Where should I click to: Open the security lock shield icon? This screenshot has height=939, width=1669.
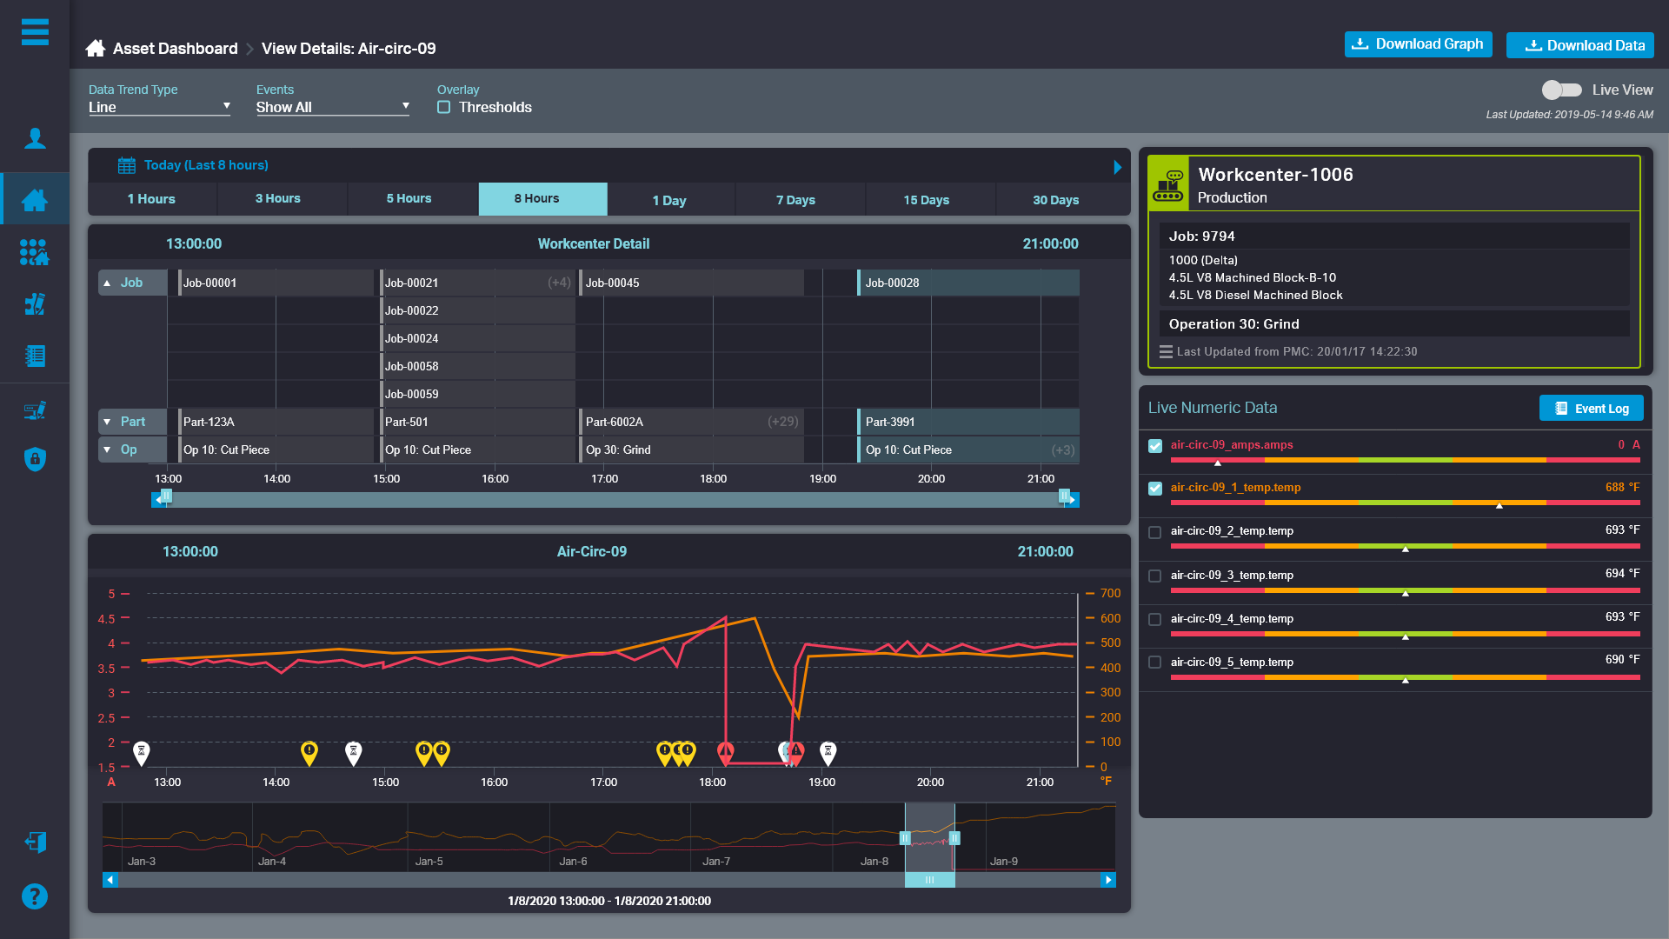[x=35, y=458]
